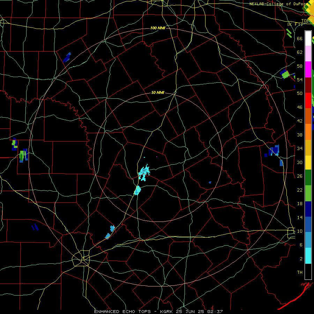Click the legend value 6
Screen dimensions: 314x314
301,245
